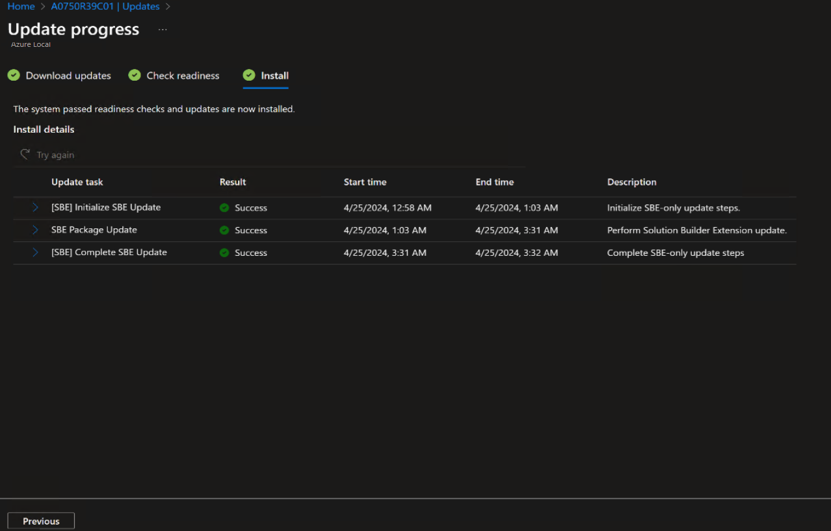Click the description Initialize SBE-only update steps

click(674, 208)
